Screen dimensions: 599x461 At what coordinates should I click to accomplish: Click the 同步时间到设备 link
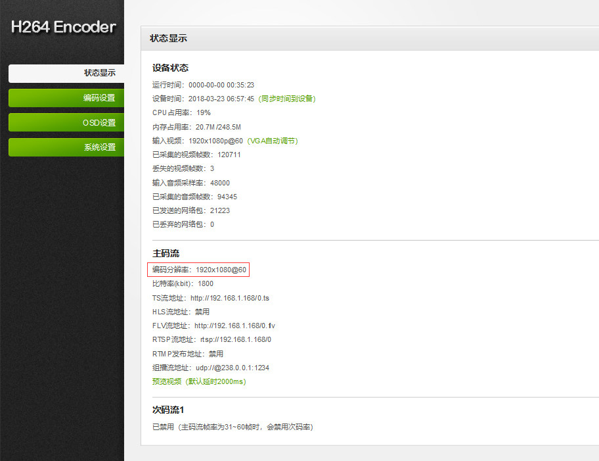(x=287, y=99)
